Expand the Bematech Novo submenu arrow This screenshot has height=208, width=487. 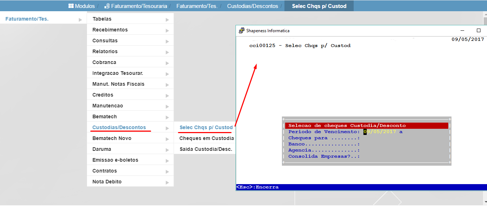[x=167, y=139]
